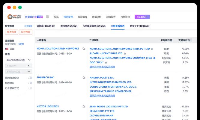Image resolution: width=200 pixels, height=120 pixels.
Task: Click the 修改条件 button
Action: [12, 32]
